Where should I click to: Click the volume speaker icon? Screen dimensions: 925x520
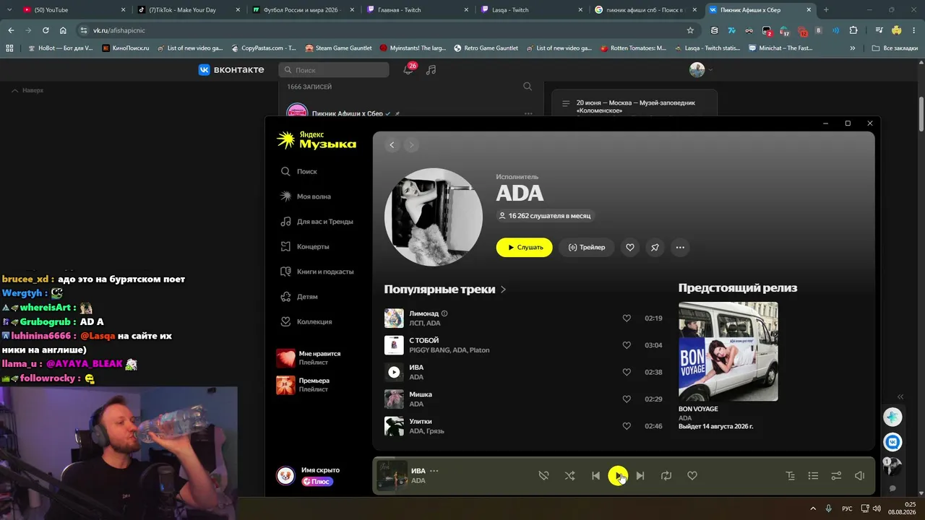pos(859,476)
